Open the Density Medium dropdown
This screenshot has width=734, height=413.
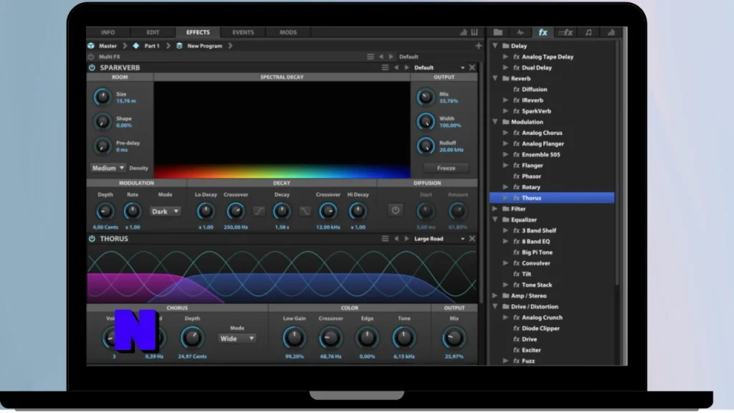coord(108,168)
